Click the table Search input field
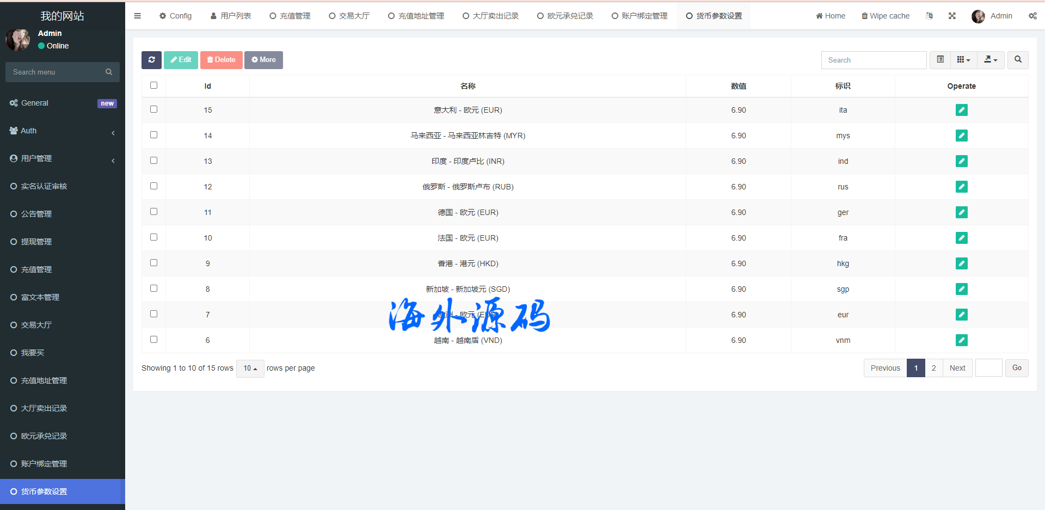The width and height of the screenshot is (1045, 510). coord(874,60)
